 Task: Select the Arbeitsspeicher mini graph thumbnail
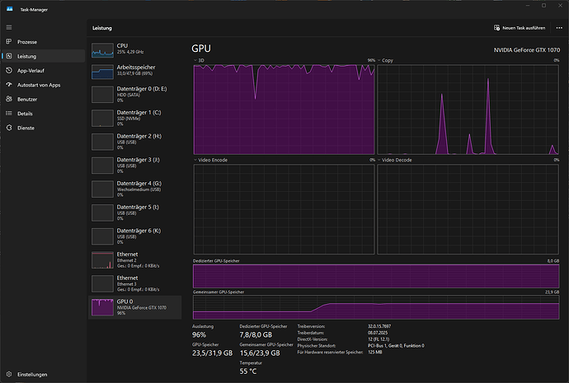[x=102, y=72]
